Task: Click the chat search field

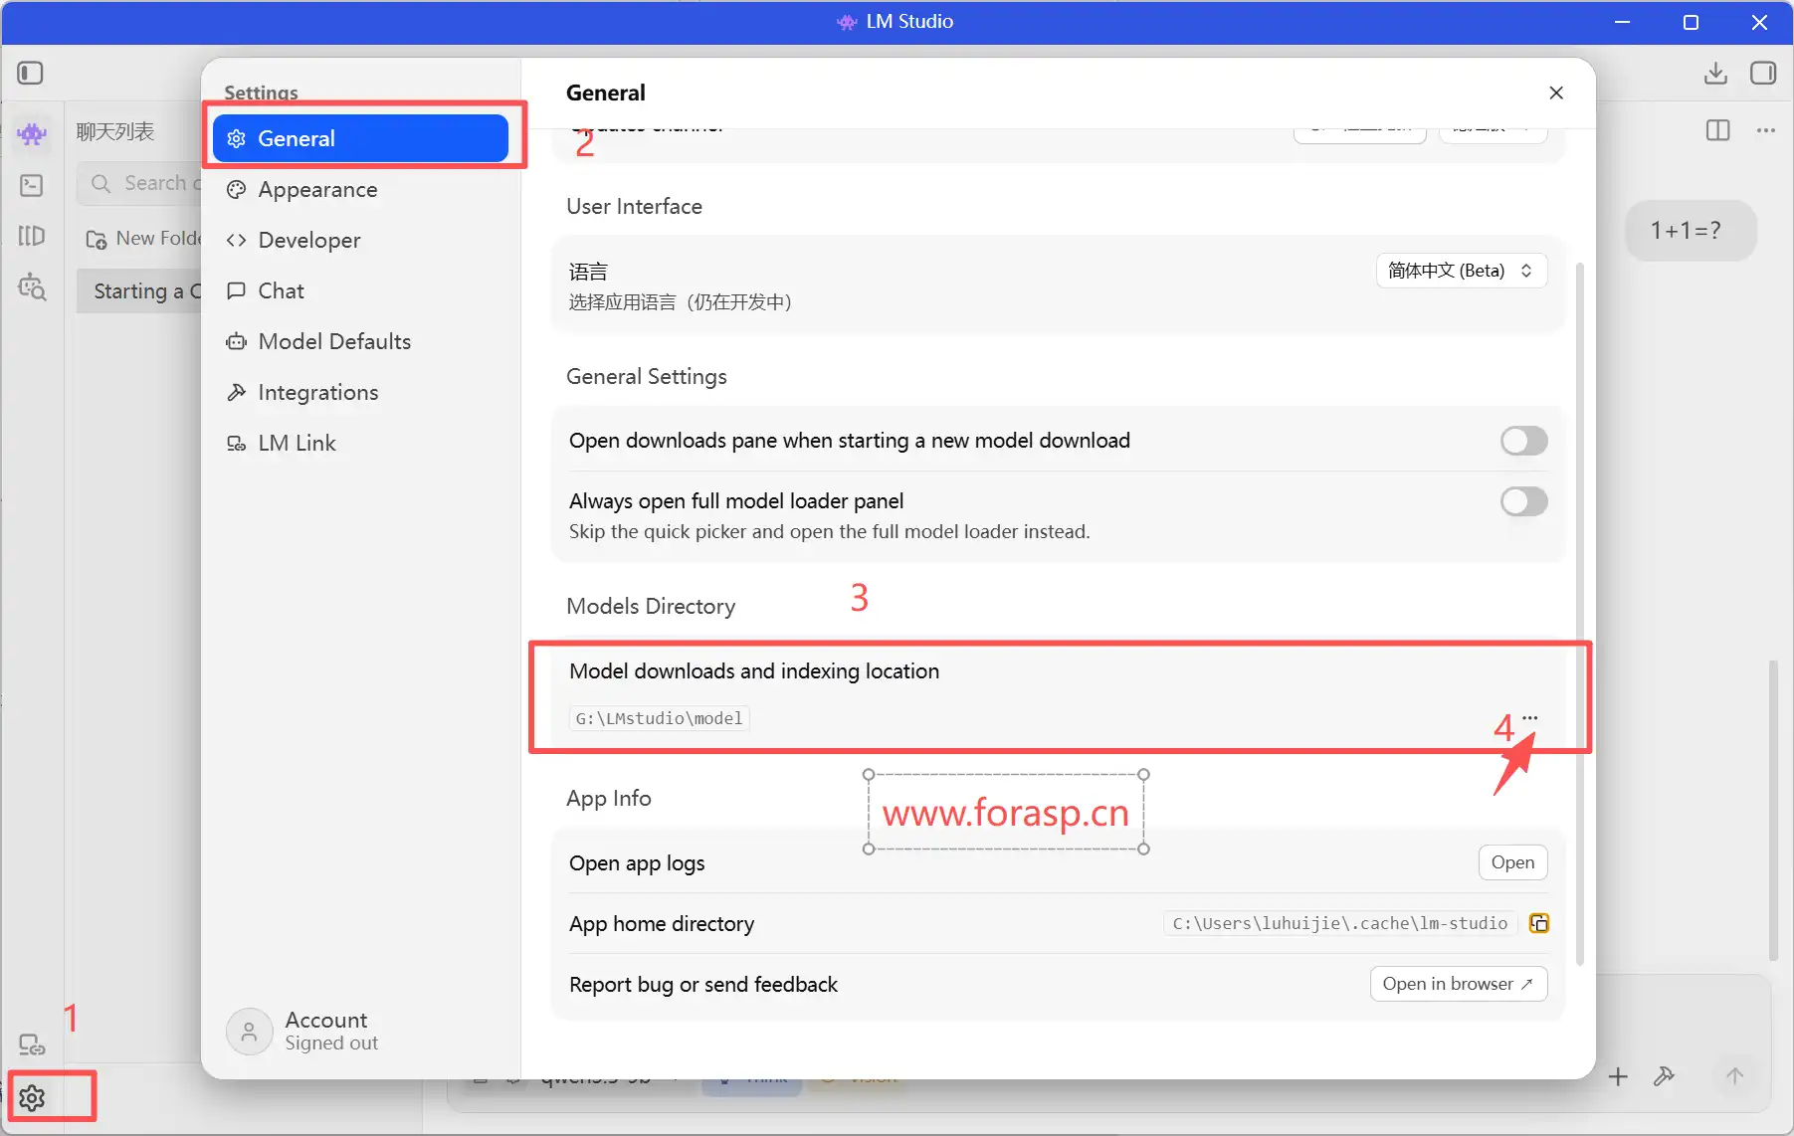Action: [x=139, y=183]
